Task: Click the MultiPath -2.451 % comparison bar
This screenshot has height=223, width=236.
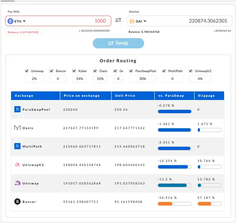Action: pyautogui.click(x=174, y=148)
